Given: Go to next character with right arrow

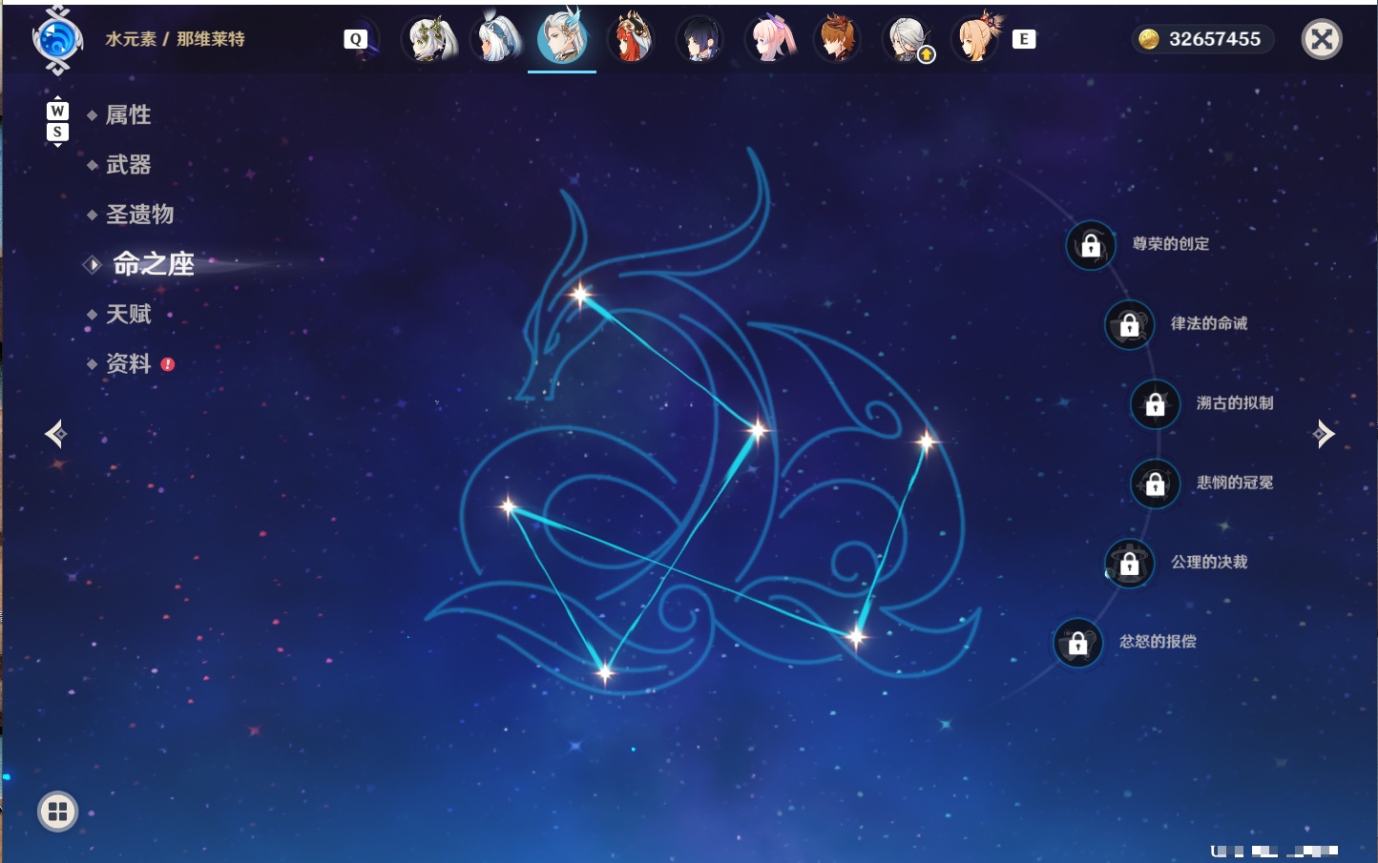Looking at the screenshot, I should (1324, 434).
